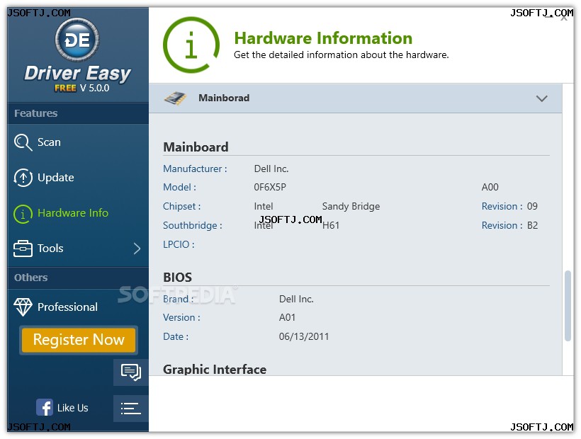
Task: Click the Like Us link
Action: [72, 408]
